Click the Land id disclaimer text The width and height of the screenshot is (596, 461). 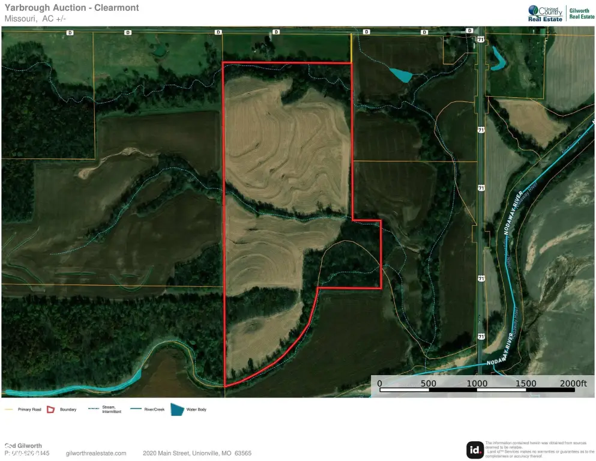point(539,450)
